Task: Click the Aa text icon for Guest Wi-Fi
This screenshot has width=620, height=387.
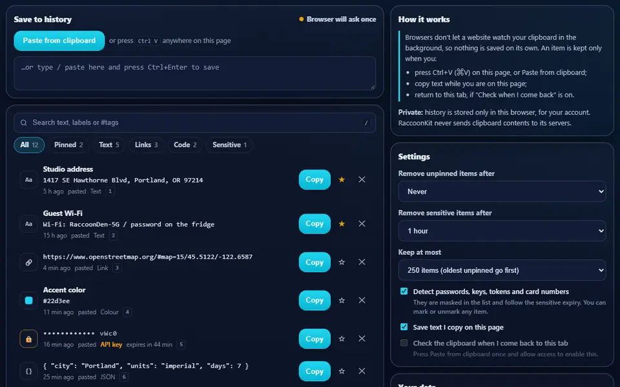Action: [29, 224]
